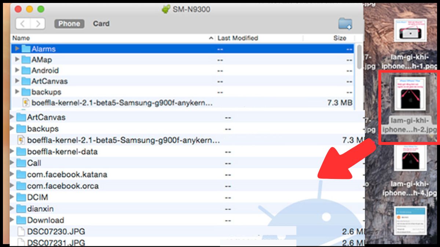Click the boeffla-kernel-data folder icon

click(21, 151)
